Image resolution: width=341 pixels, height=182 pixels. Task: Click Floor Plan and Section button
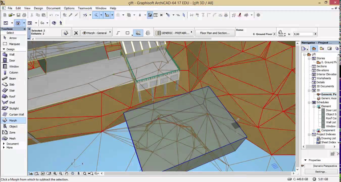pyautogui.click(x=215, y=33)
